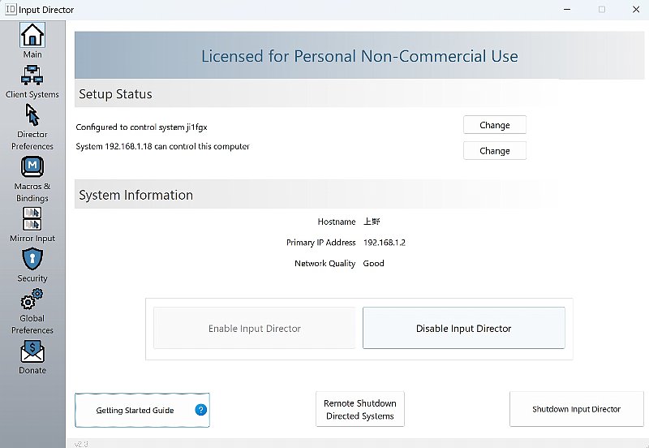Open the Macros & Bindings icon
Viewport: 649px width, 448px height.
[32, 167]
